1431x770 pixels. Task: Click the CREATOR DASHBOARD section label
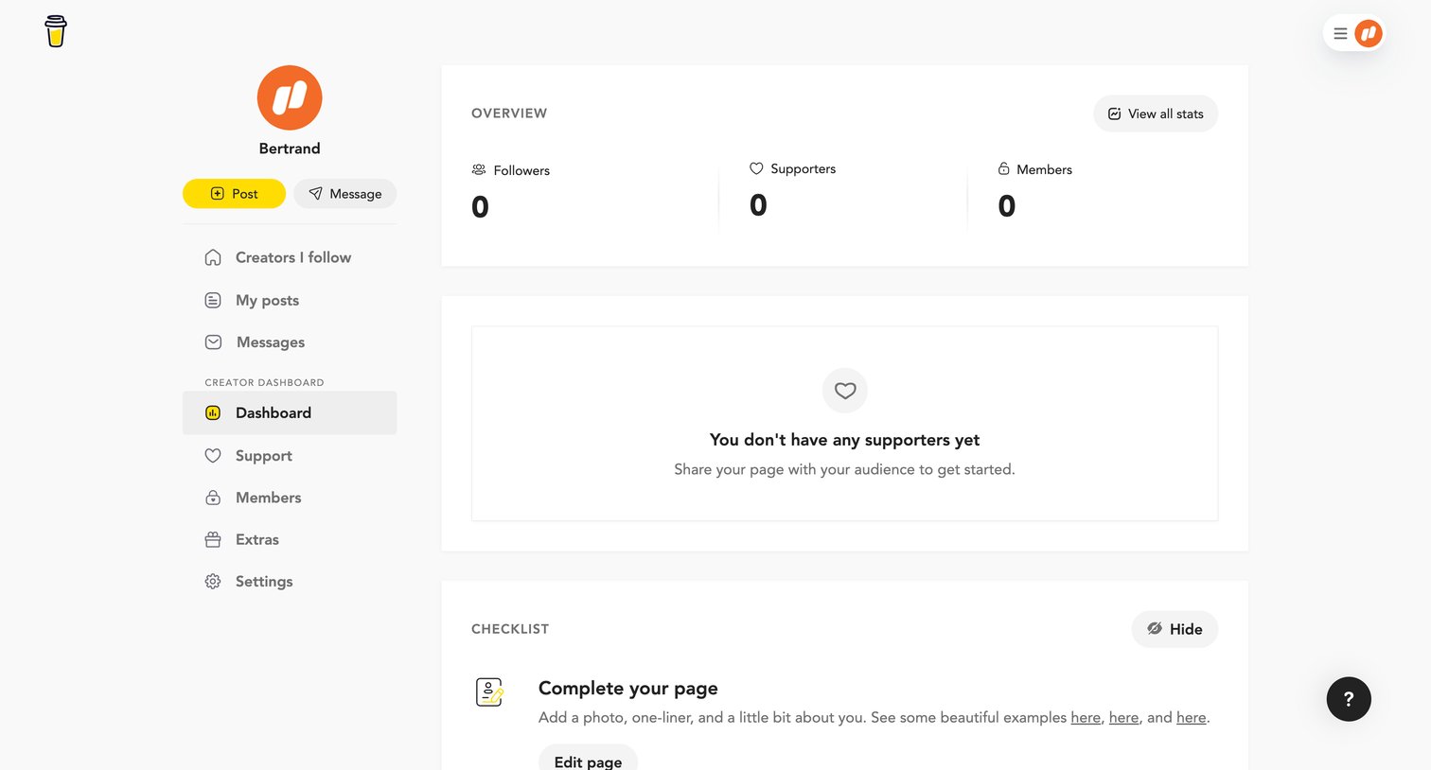(264, 383)
